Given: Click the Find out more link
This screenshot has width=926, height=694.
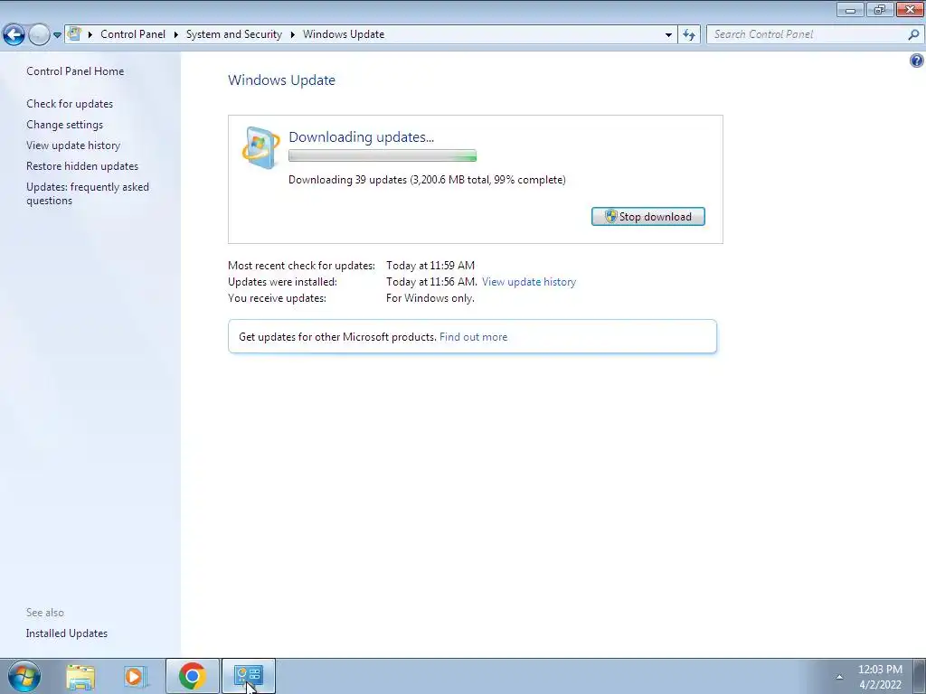Looking at the screenshot, I should (x=473, y=337).
